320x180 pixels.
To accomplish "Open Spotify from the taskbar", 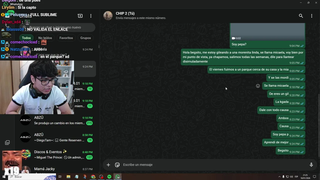I will (x=109, y=177).
